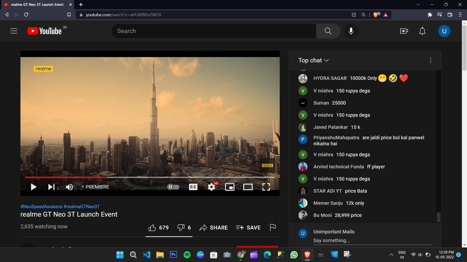Click the YouTube search box

[x=214, y=31]
